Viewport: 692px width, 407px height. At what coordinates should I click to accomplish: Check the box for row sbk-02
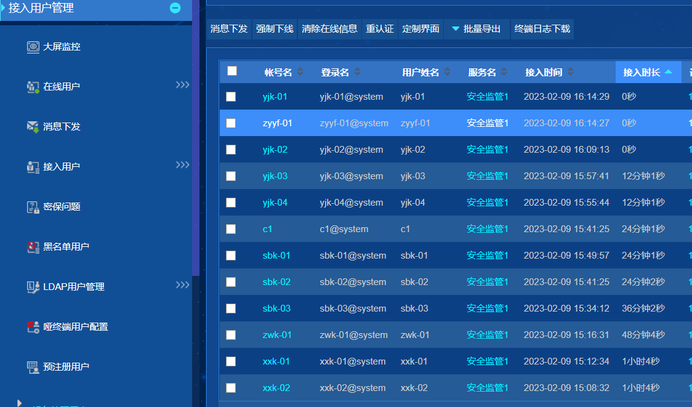click(231, 282)
